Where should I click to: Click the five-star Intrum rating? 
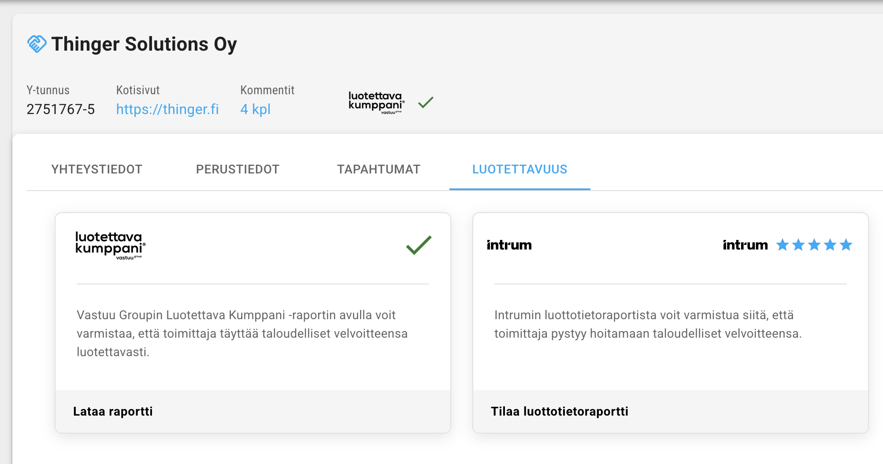(814, 244)
